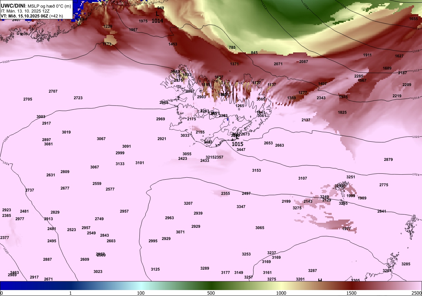Image resolution: width=422 pixels, height=296 pixels.
Task: Click the color scale label 1500
Action: coord(351,293)
